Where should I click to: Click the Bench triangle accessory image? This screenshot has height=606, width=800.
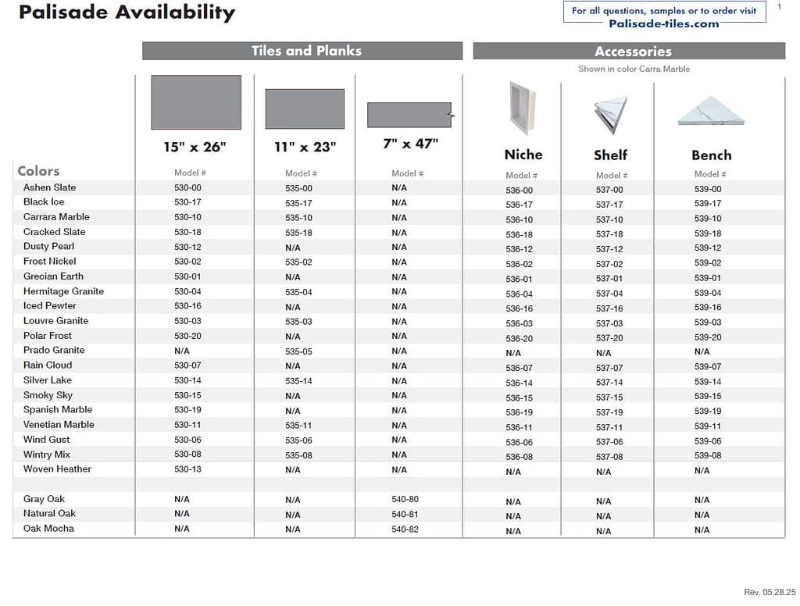[x=711, y=111]
